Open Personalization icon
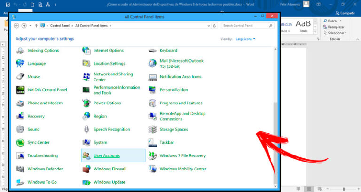 (152, 90)
